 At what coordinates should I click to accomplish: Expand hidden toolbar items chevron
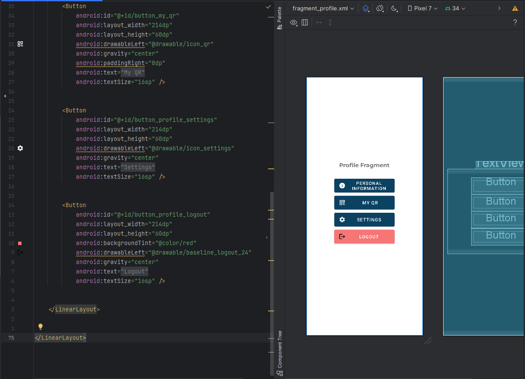(x=499, y=8)
